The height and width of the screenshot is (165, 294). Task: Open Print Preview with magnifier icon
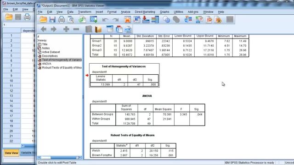pyautogui.click(x=71, y=19)
